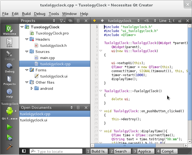Show the Search Results pane

coord(120,151)
